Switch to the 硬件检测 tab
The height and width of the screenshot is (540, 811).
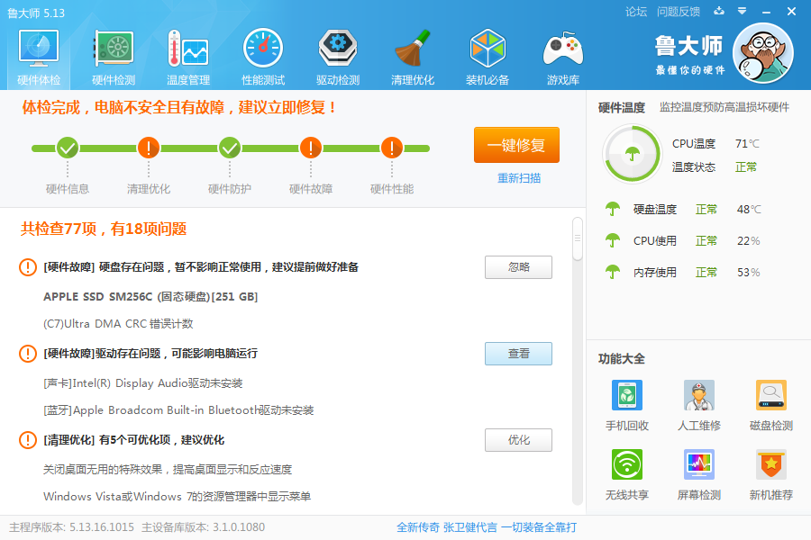pyautogui.click(x=114, y=58)
